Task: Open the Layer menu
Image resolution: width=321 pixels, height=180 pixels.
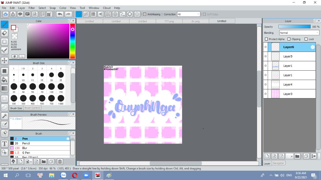Action: tap(22, 8)
